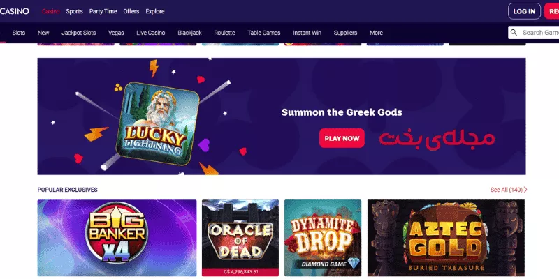The height and width of the screenshot is (279, 559).
Task: Switch to Jackpot Slots tab
Action: 79,33
